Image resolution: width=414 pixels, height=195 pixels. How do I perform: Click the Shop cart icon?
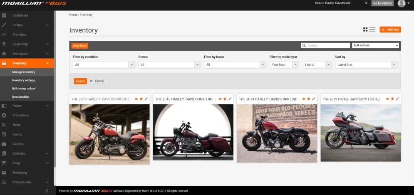click(4, 163)
